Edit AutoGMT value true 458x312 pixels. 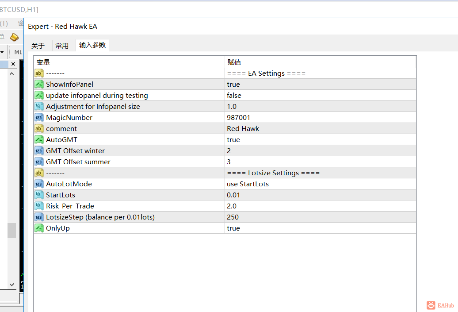click(321, 140)
